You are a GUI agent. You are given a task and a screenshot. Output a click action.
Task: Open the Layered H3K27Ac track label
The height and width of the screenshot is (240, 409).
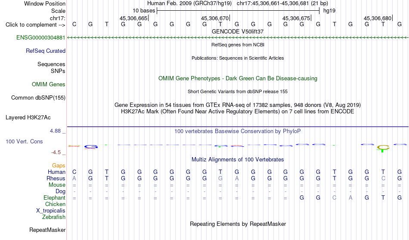(28, 117)
